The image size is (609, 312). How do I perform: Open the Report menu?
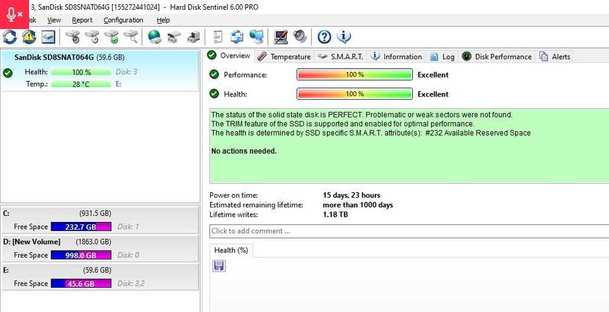point(82,20)
